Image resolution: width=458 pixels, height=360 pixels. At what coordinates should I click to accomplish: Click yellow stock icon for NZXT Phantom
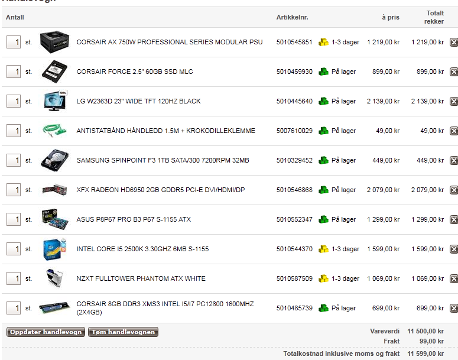[323, 278]
